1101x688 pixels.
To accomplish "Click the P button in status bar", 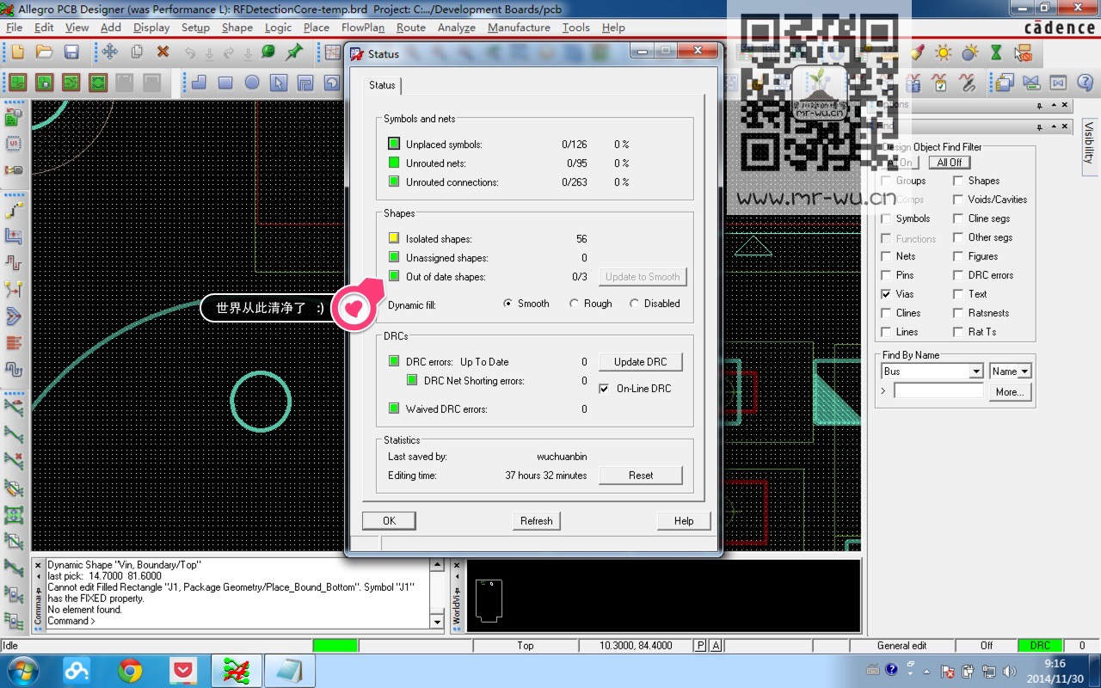I will click(700, 645).
